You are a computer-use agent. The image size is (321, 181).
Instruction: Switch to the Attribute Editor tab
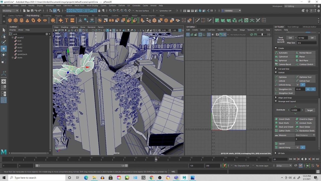(x=309, y=27)
